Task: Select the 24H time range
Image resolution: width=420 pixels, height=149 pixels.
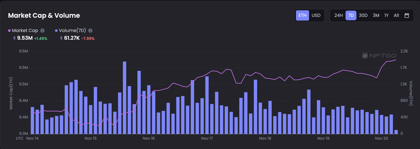Action: [x=339, y=16]
